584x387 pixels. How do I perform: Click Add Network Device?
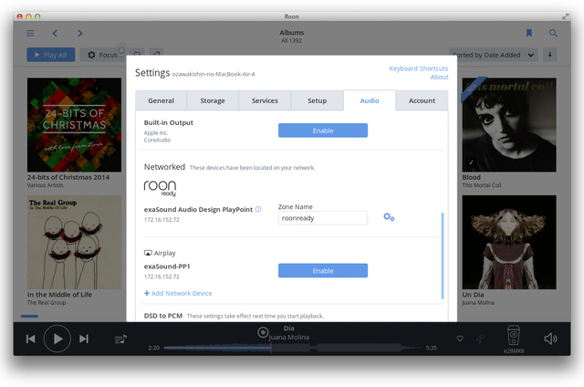point(178,294)
